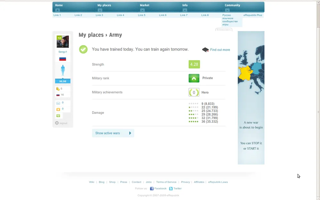Viewport: 320px width, 200px height.
Task: Click the arrow on Show active wars
Action: coord(130,133)
